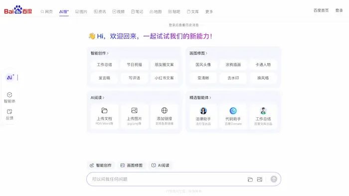Image resolution: width=349 pixels, height=196 pixels.
Task: Open the 智能体 sidebar icon
Action: click(x=9, y=98)
